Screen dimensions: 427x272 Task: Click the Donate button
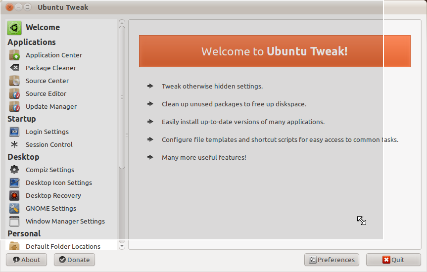[74, 260]
